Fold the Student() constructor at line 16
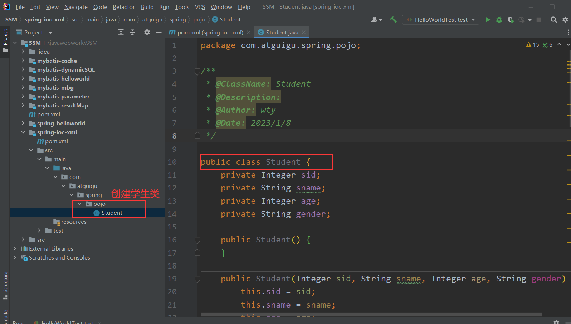Viewport: 571px width, 324px height. 197,240
